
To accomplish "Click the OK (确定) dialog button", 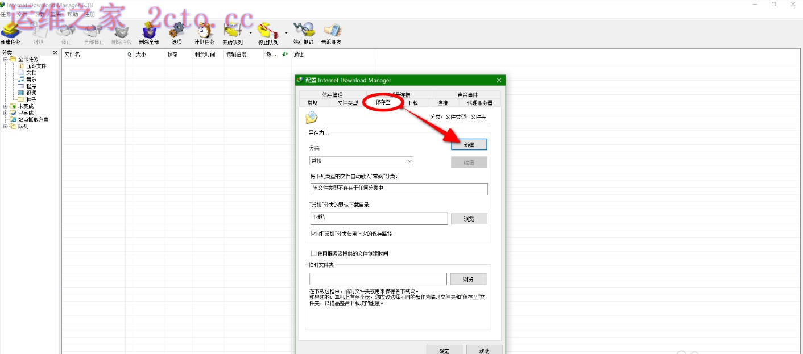I will tap(444, 351).
